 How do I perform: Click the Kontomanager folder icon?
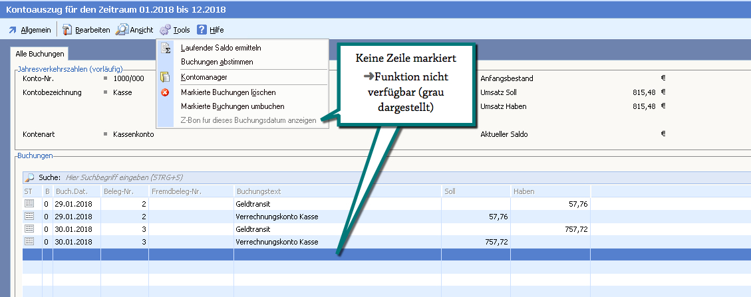pos(165,78)
